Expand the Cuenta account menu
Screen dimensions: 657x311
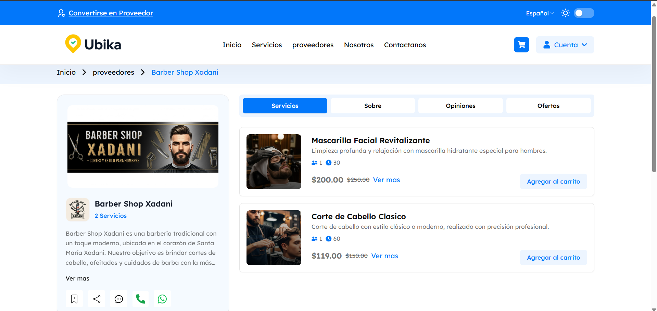(x=565, y=45)
